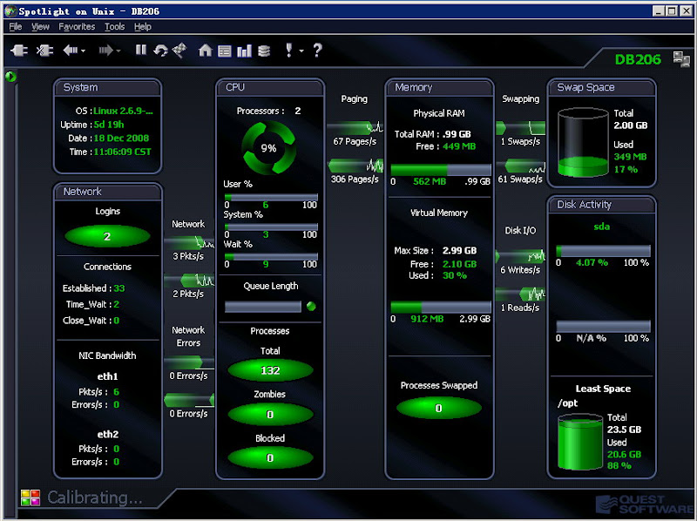Click the System % CPU bar
This screenshot has height=521, width=697.
[x=271, y=227]
